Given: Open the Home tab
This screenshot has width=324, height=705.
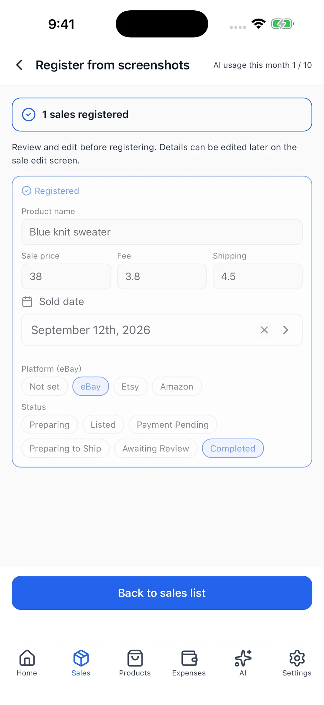Looking at the screenshot, I should point(27,663).
